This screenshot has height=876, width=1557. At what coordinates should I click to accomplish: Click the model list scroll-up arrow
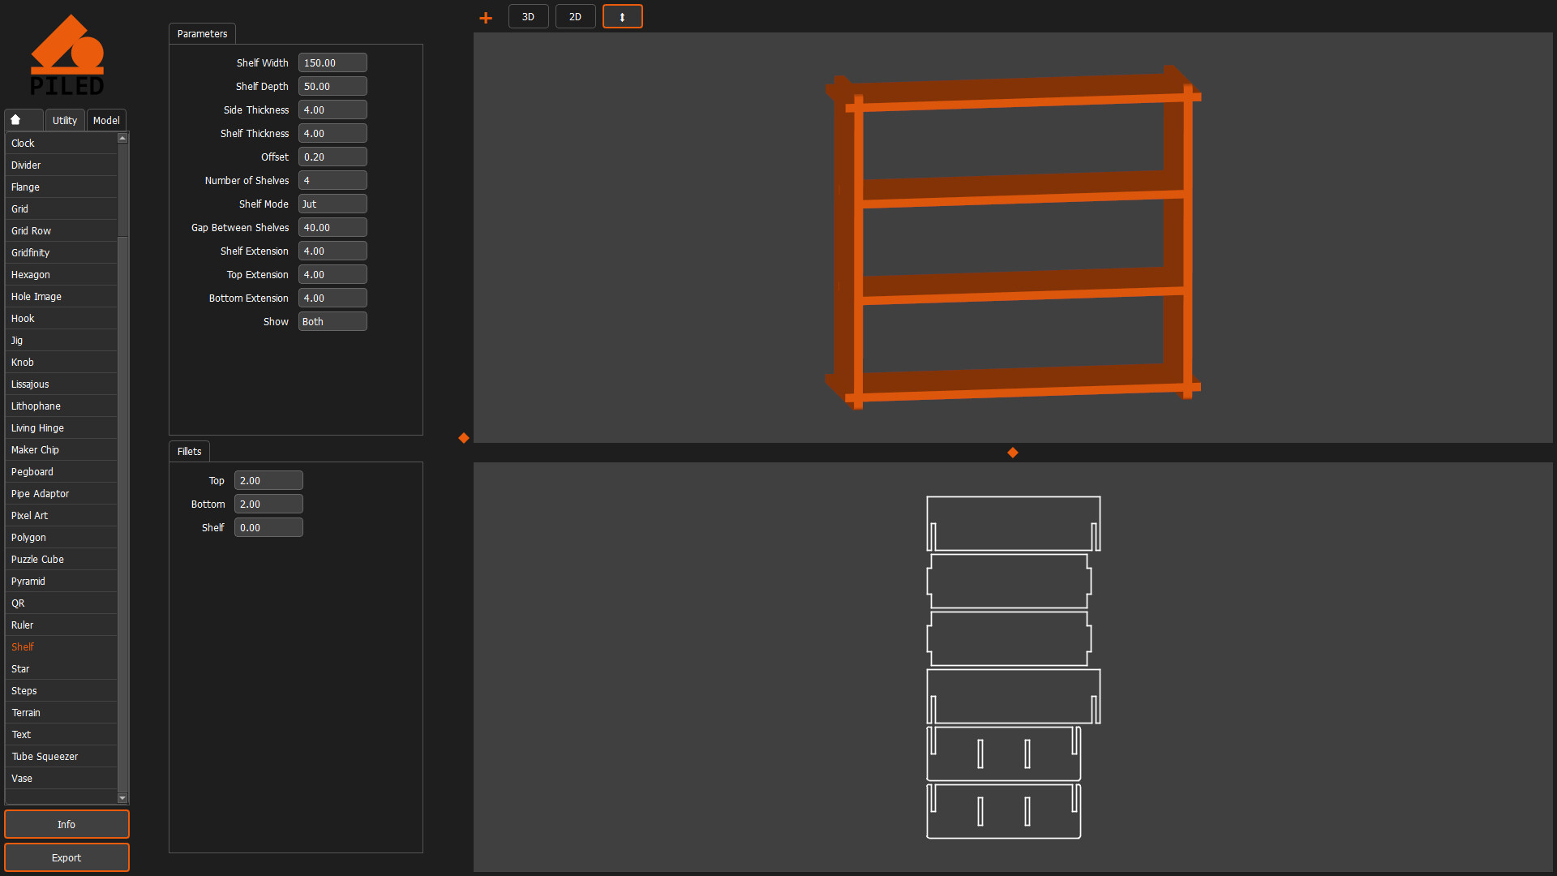122,137
